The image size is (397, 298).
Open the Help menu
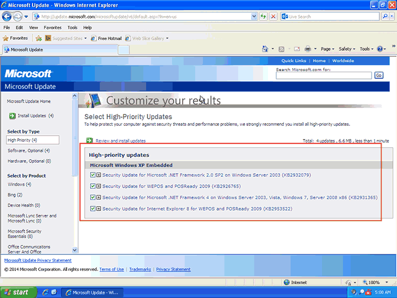[87, 28]
